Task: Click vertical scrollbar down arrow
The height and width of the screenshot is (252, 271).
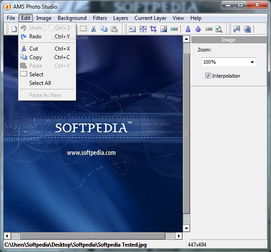Action: click(x=186, y=228)
